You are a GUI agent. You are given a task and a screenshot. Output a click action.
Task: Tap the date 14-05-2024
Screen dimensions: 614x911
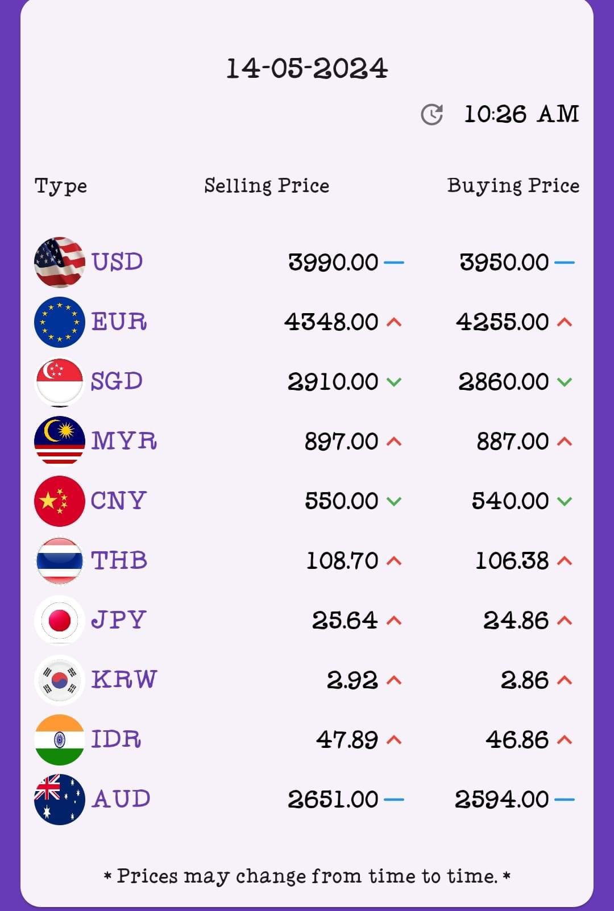[x=307, y=68]
